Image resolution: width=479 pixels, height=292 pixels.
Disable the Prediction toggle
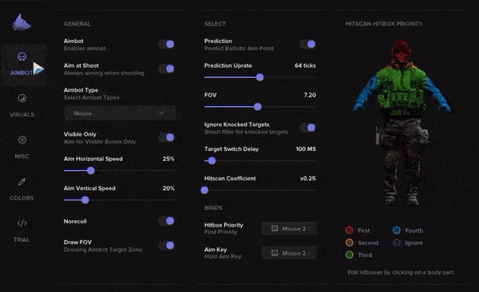(307, 45)
